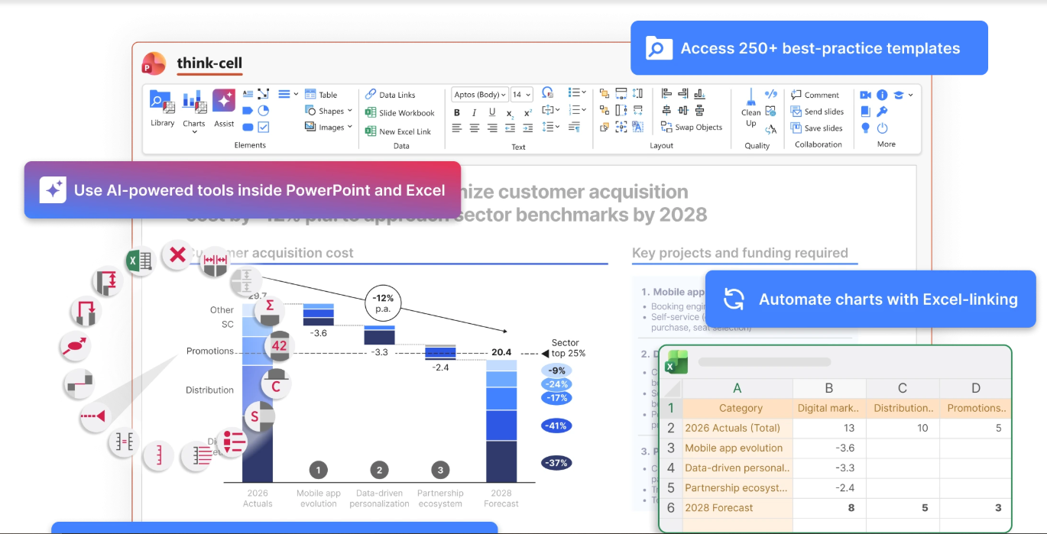Viewport: 1047px width, 534px height.
Task: Select New Excel Link
Action: click(398, 131)
